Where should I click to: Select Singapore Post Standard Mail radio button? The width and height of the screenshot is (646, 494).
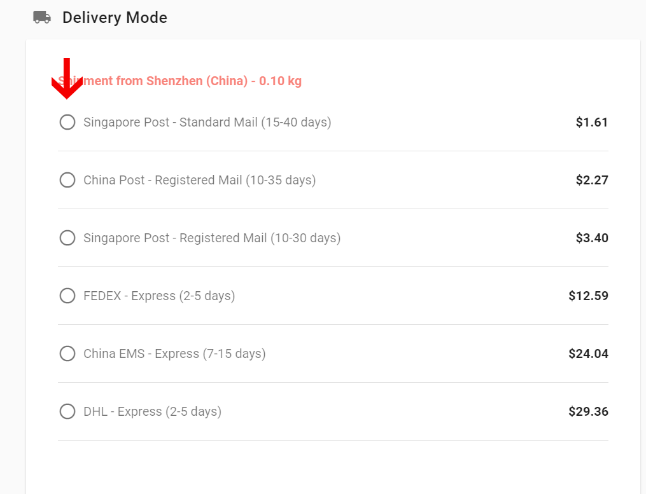(67, 122)
